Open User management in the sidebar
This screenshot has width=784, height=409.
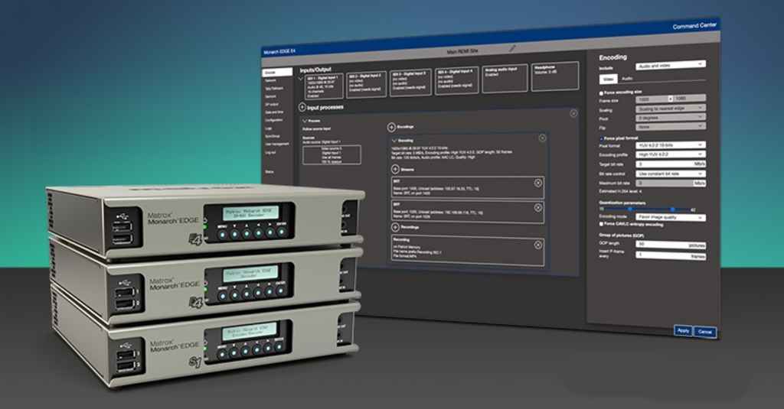pos(276,144)
